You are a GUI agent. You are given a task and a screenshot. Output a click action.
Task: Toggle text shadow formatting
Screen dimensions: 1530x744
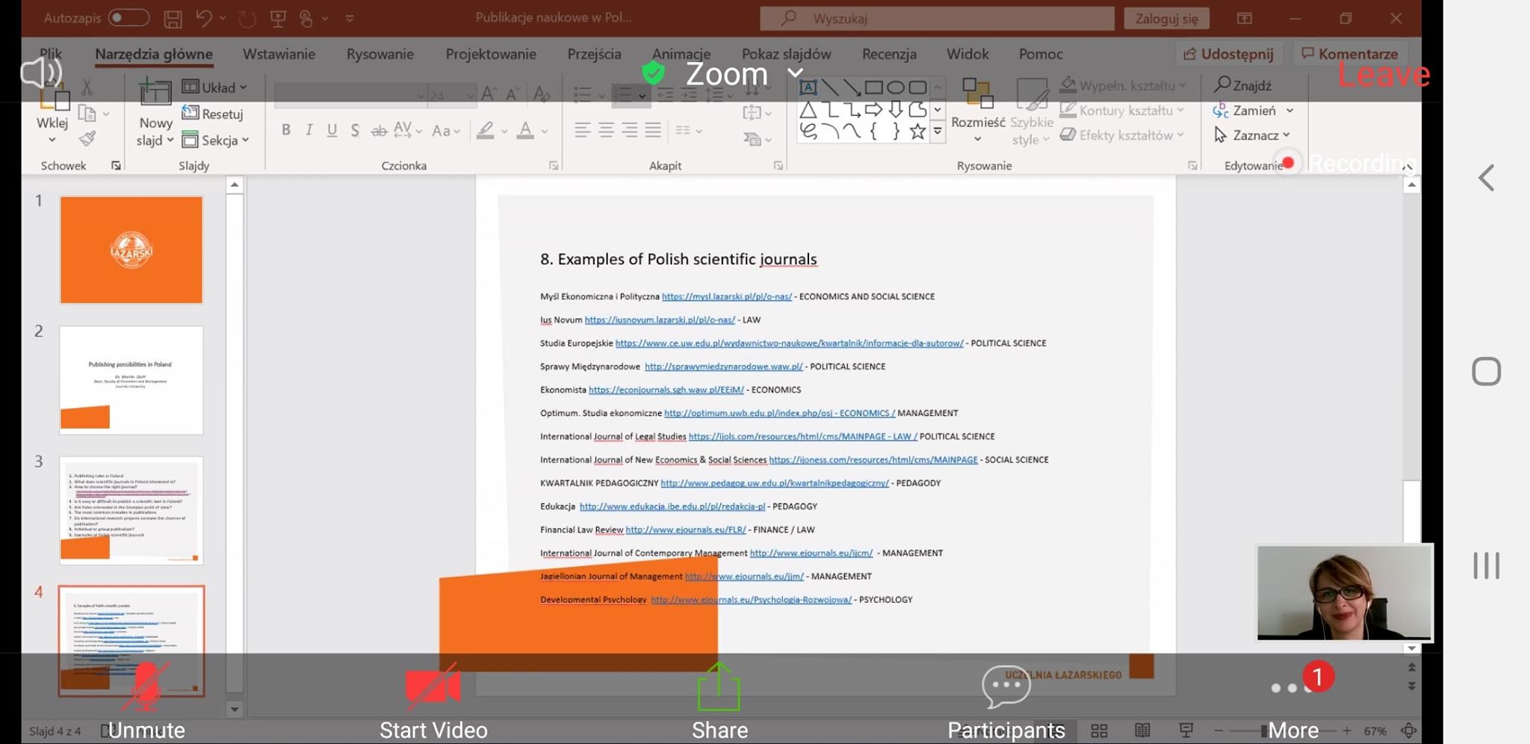click(x=355, y=131)
